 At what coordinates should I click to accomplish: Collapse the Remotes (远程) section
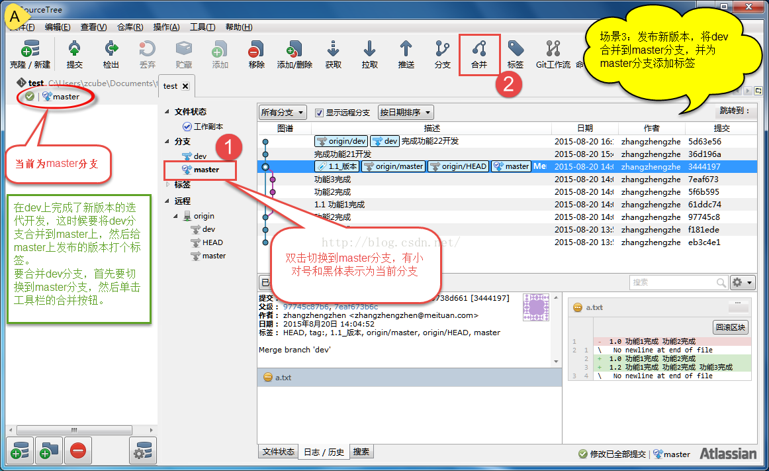pos(167,201)
